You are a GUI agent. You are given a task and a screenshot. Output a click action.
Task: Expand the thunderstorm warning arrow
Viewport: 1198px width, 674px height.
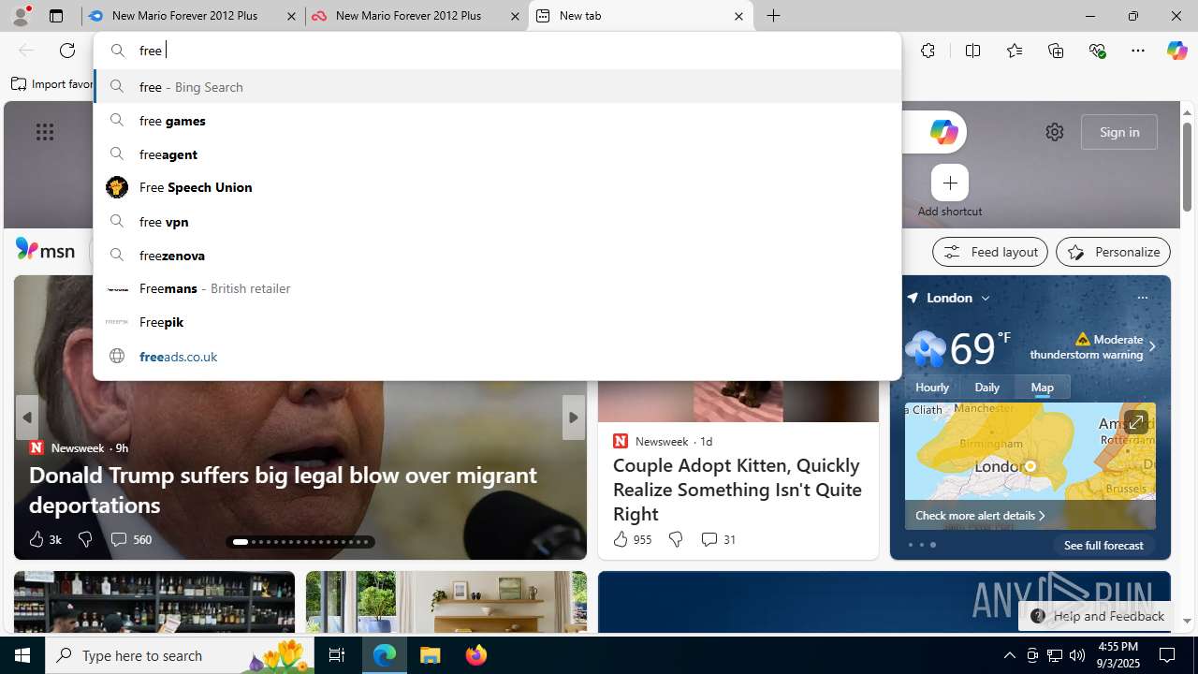pos(1151,346)
